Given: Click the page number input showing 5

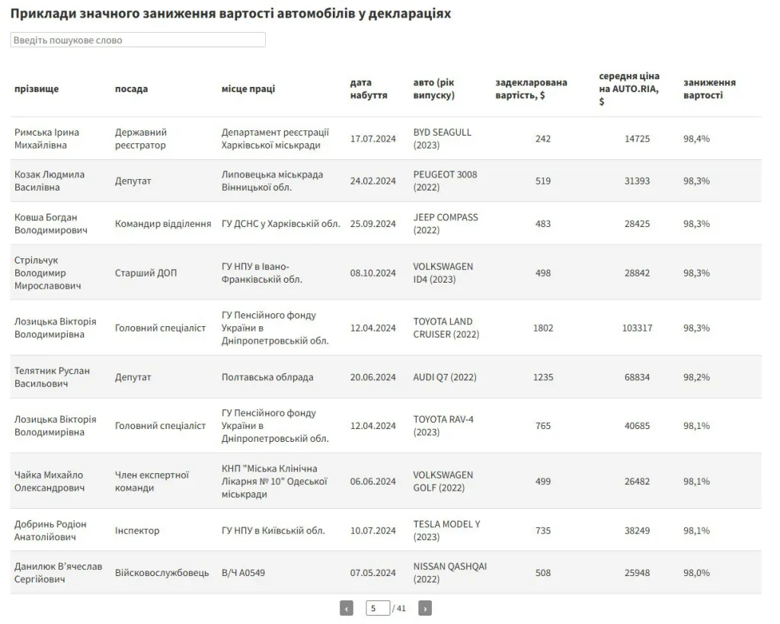Looking at the screenshot, I should [x=378, y=608].
